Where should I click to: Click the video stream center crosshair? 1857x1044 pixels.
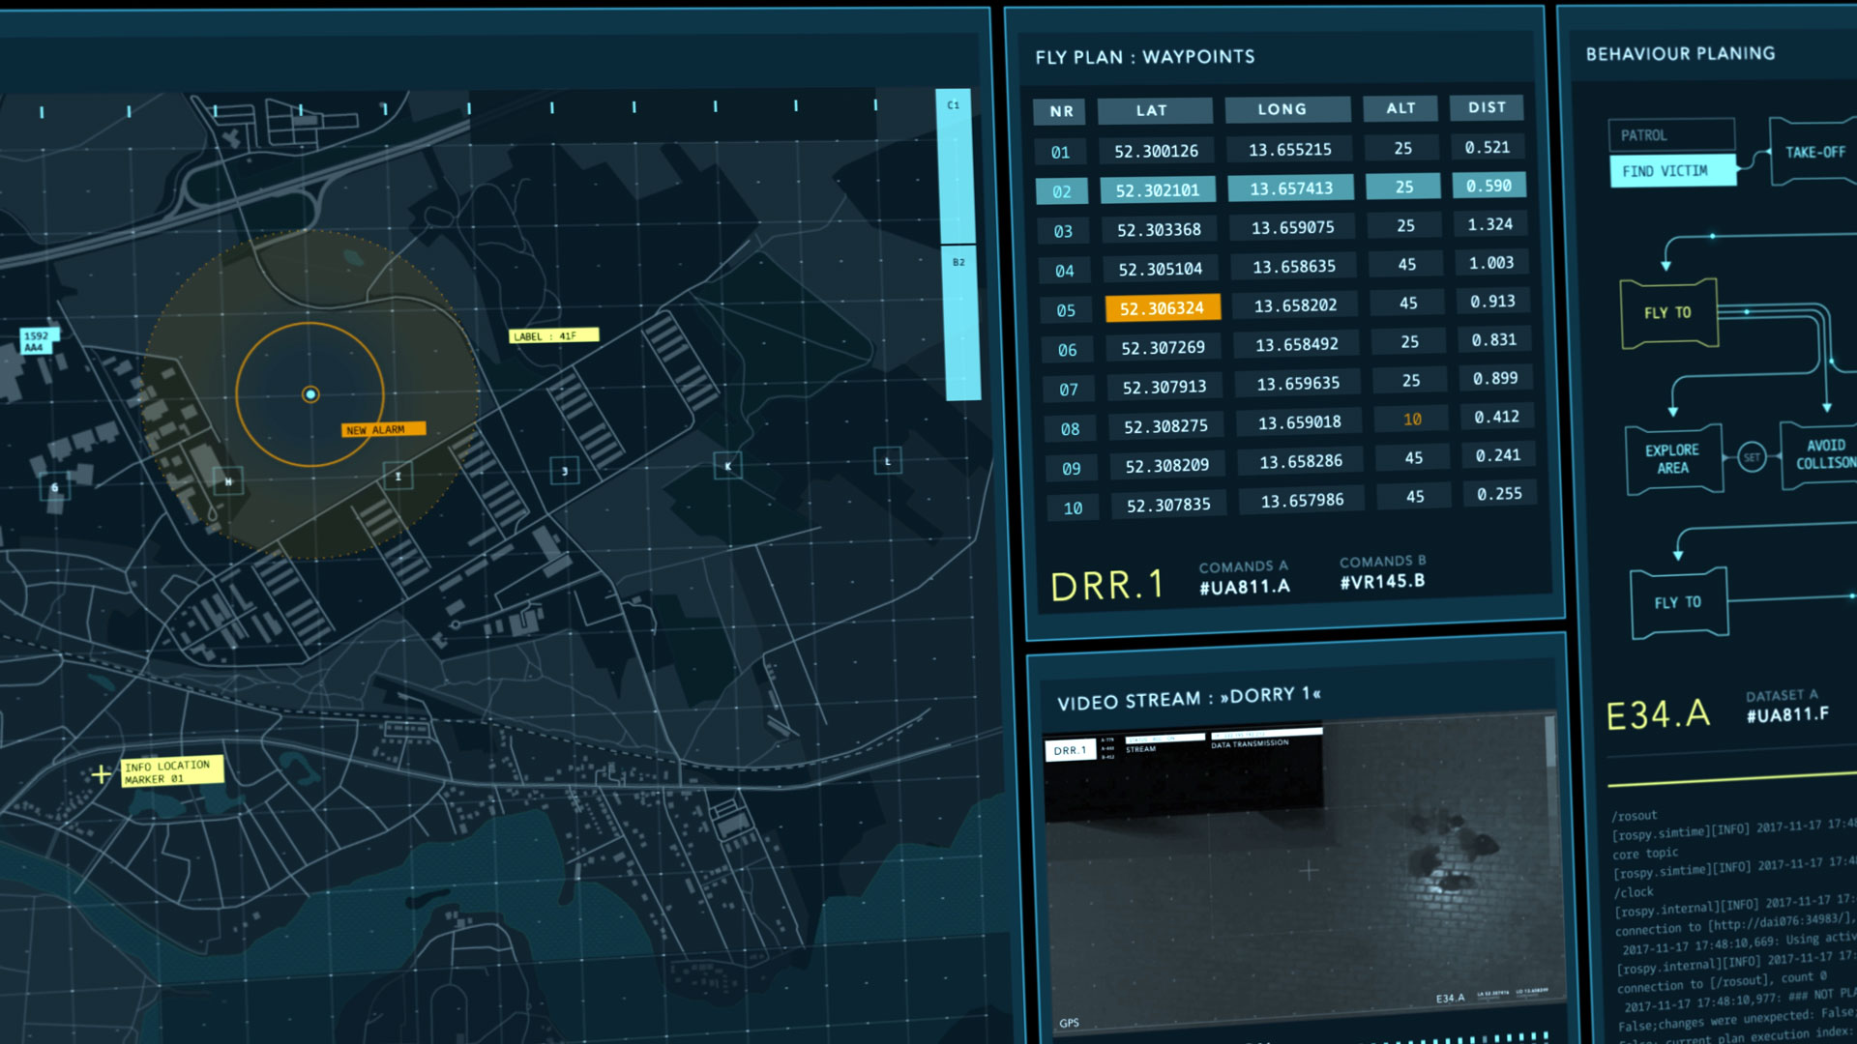(1308, 871)
